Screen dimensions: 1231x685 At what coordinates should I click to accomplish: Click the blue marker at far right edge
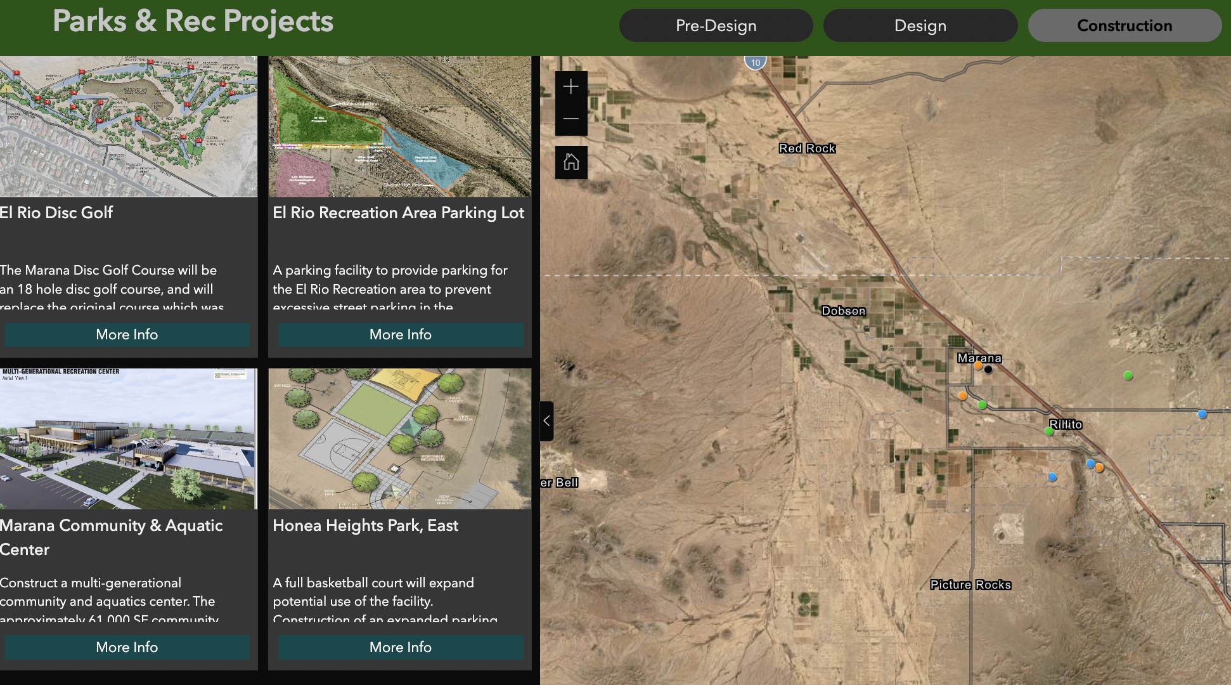(1202, 414)
